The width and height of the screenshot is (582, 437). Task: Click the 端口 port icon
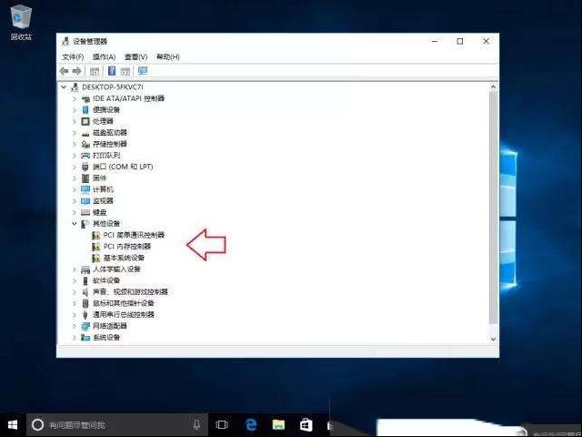[85, 167]
